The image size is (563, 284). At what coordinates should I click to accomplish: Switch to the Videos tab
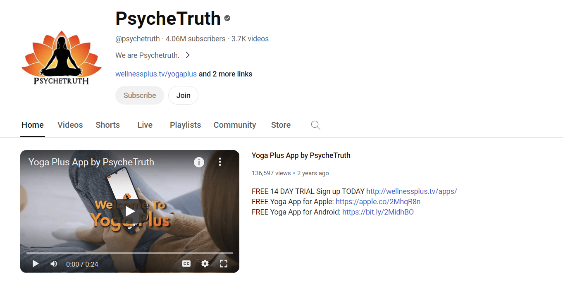pos(70,125)
